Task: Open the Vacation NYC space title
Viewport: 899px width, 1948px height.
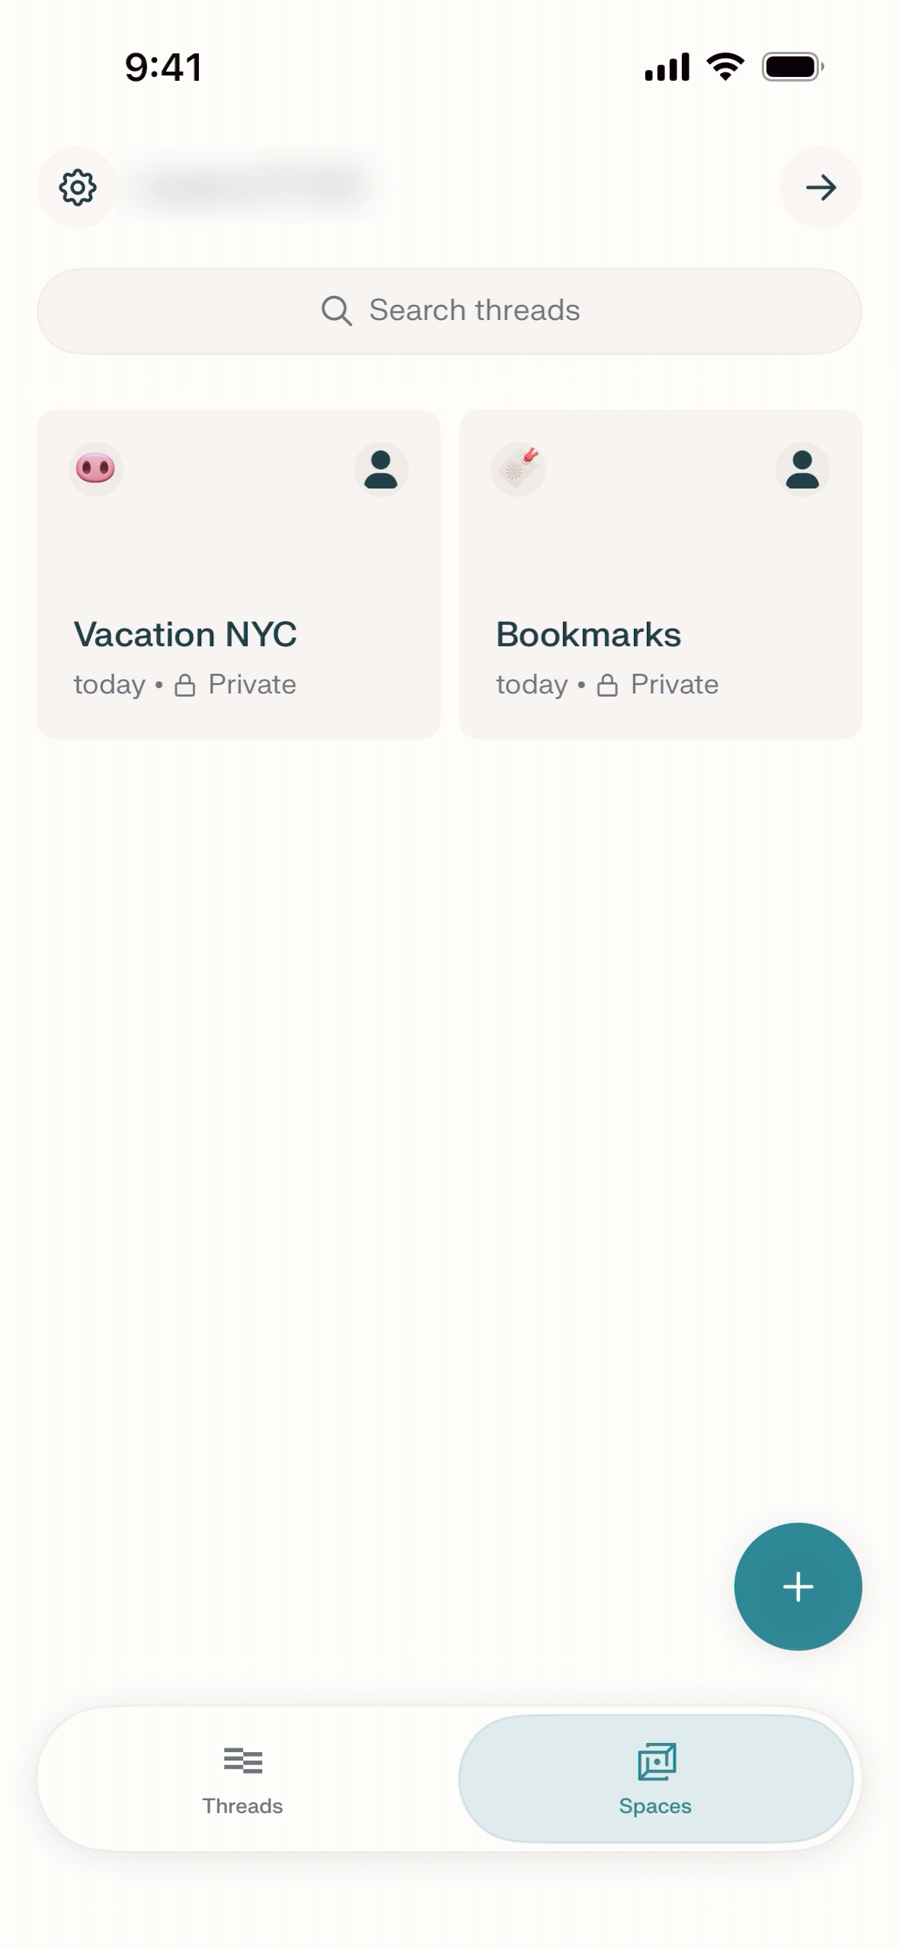Action: (185, 635)
